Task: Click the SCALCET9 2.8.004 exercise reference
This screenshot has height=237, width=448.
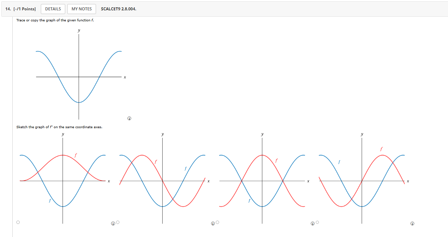Action: 118,9
